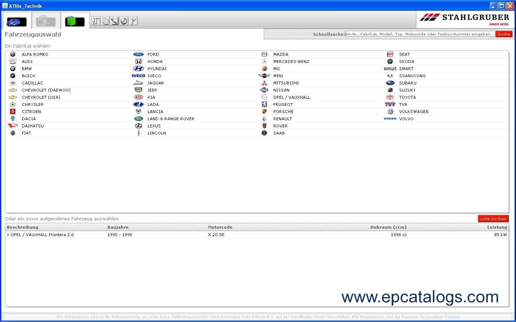Select the SKODA make
Screen dimensions: 516x322
407,62
